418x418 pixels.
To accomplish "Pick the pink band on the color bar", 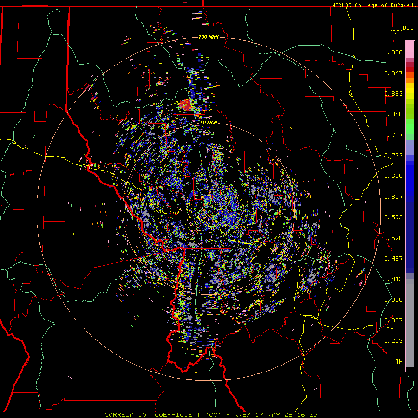I will point(410,50).
